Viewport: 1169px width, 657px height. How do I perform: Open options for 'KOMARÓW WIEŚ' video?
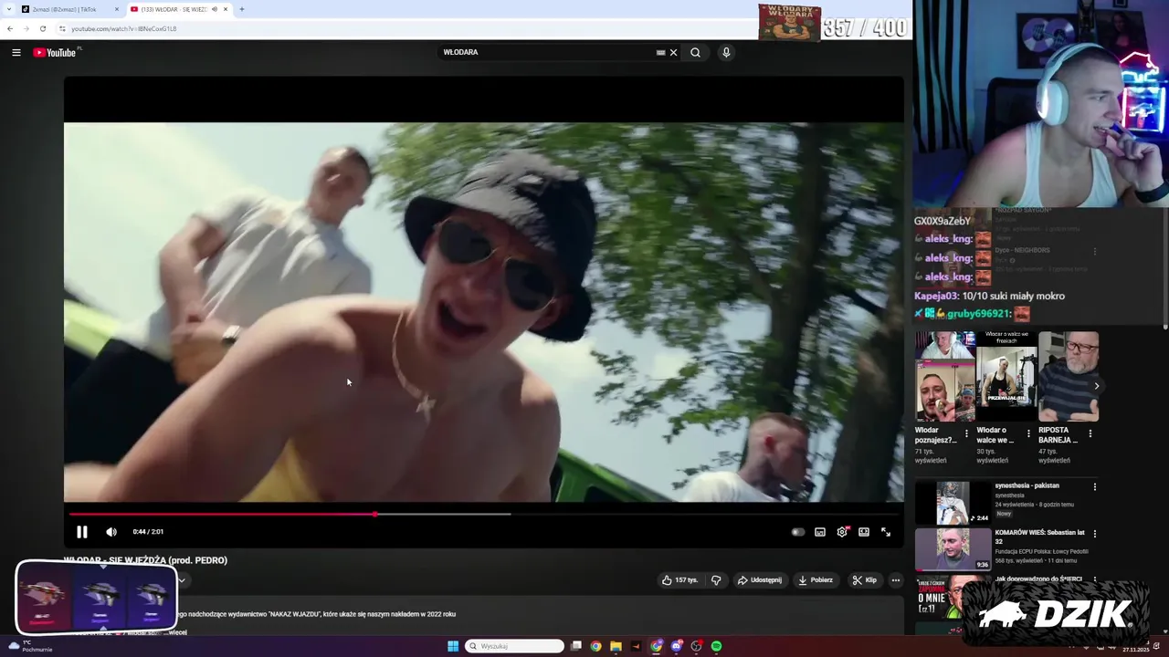1094,534
